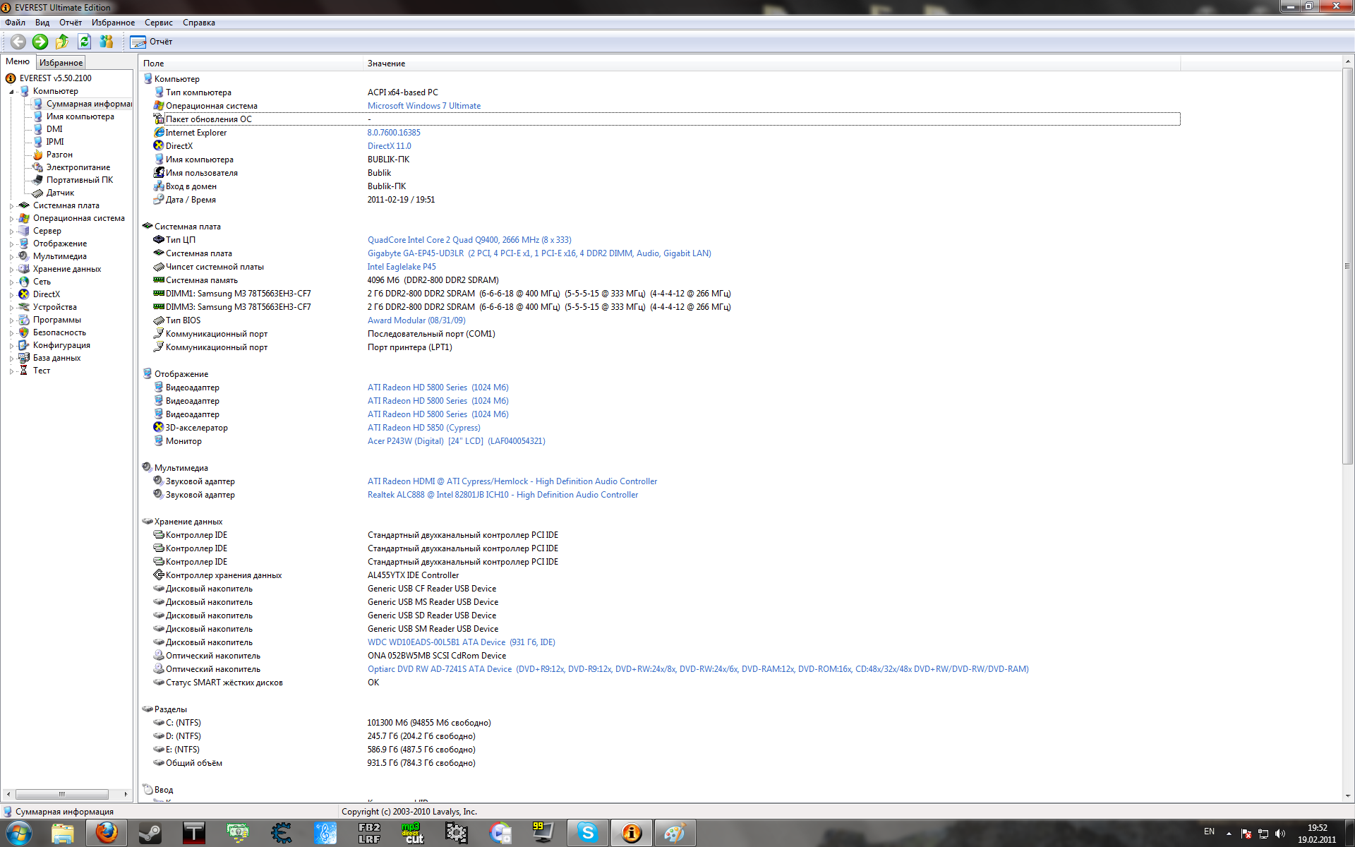This screenshot has height=847, width=1355.
Task: Select the Internet Explorer row
Action: click(x=666, y=133)
